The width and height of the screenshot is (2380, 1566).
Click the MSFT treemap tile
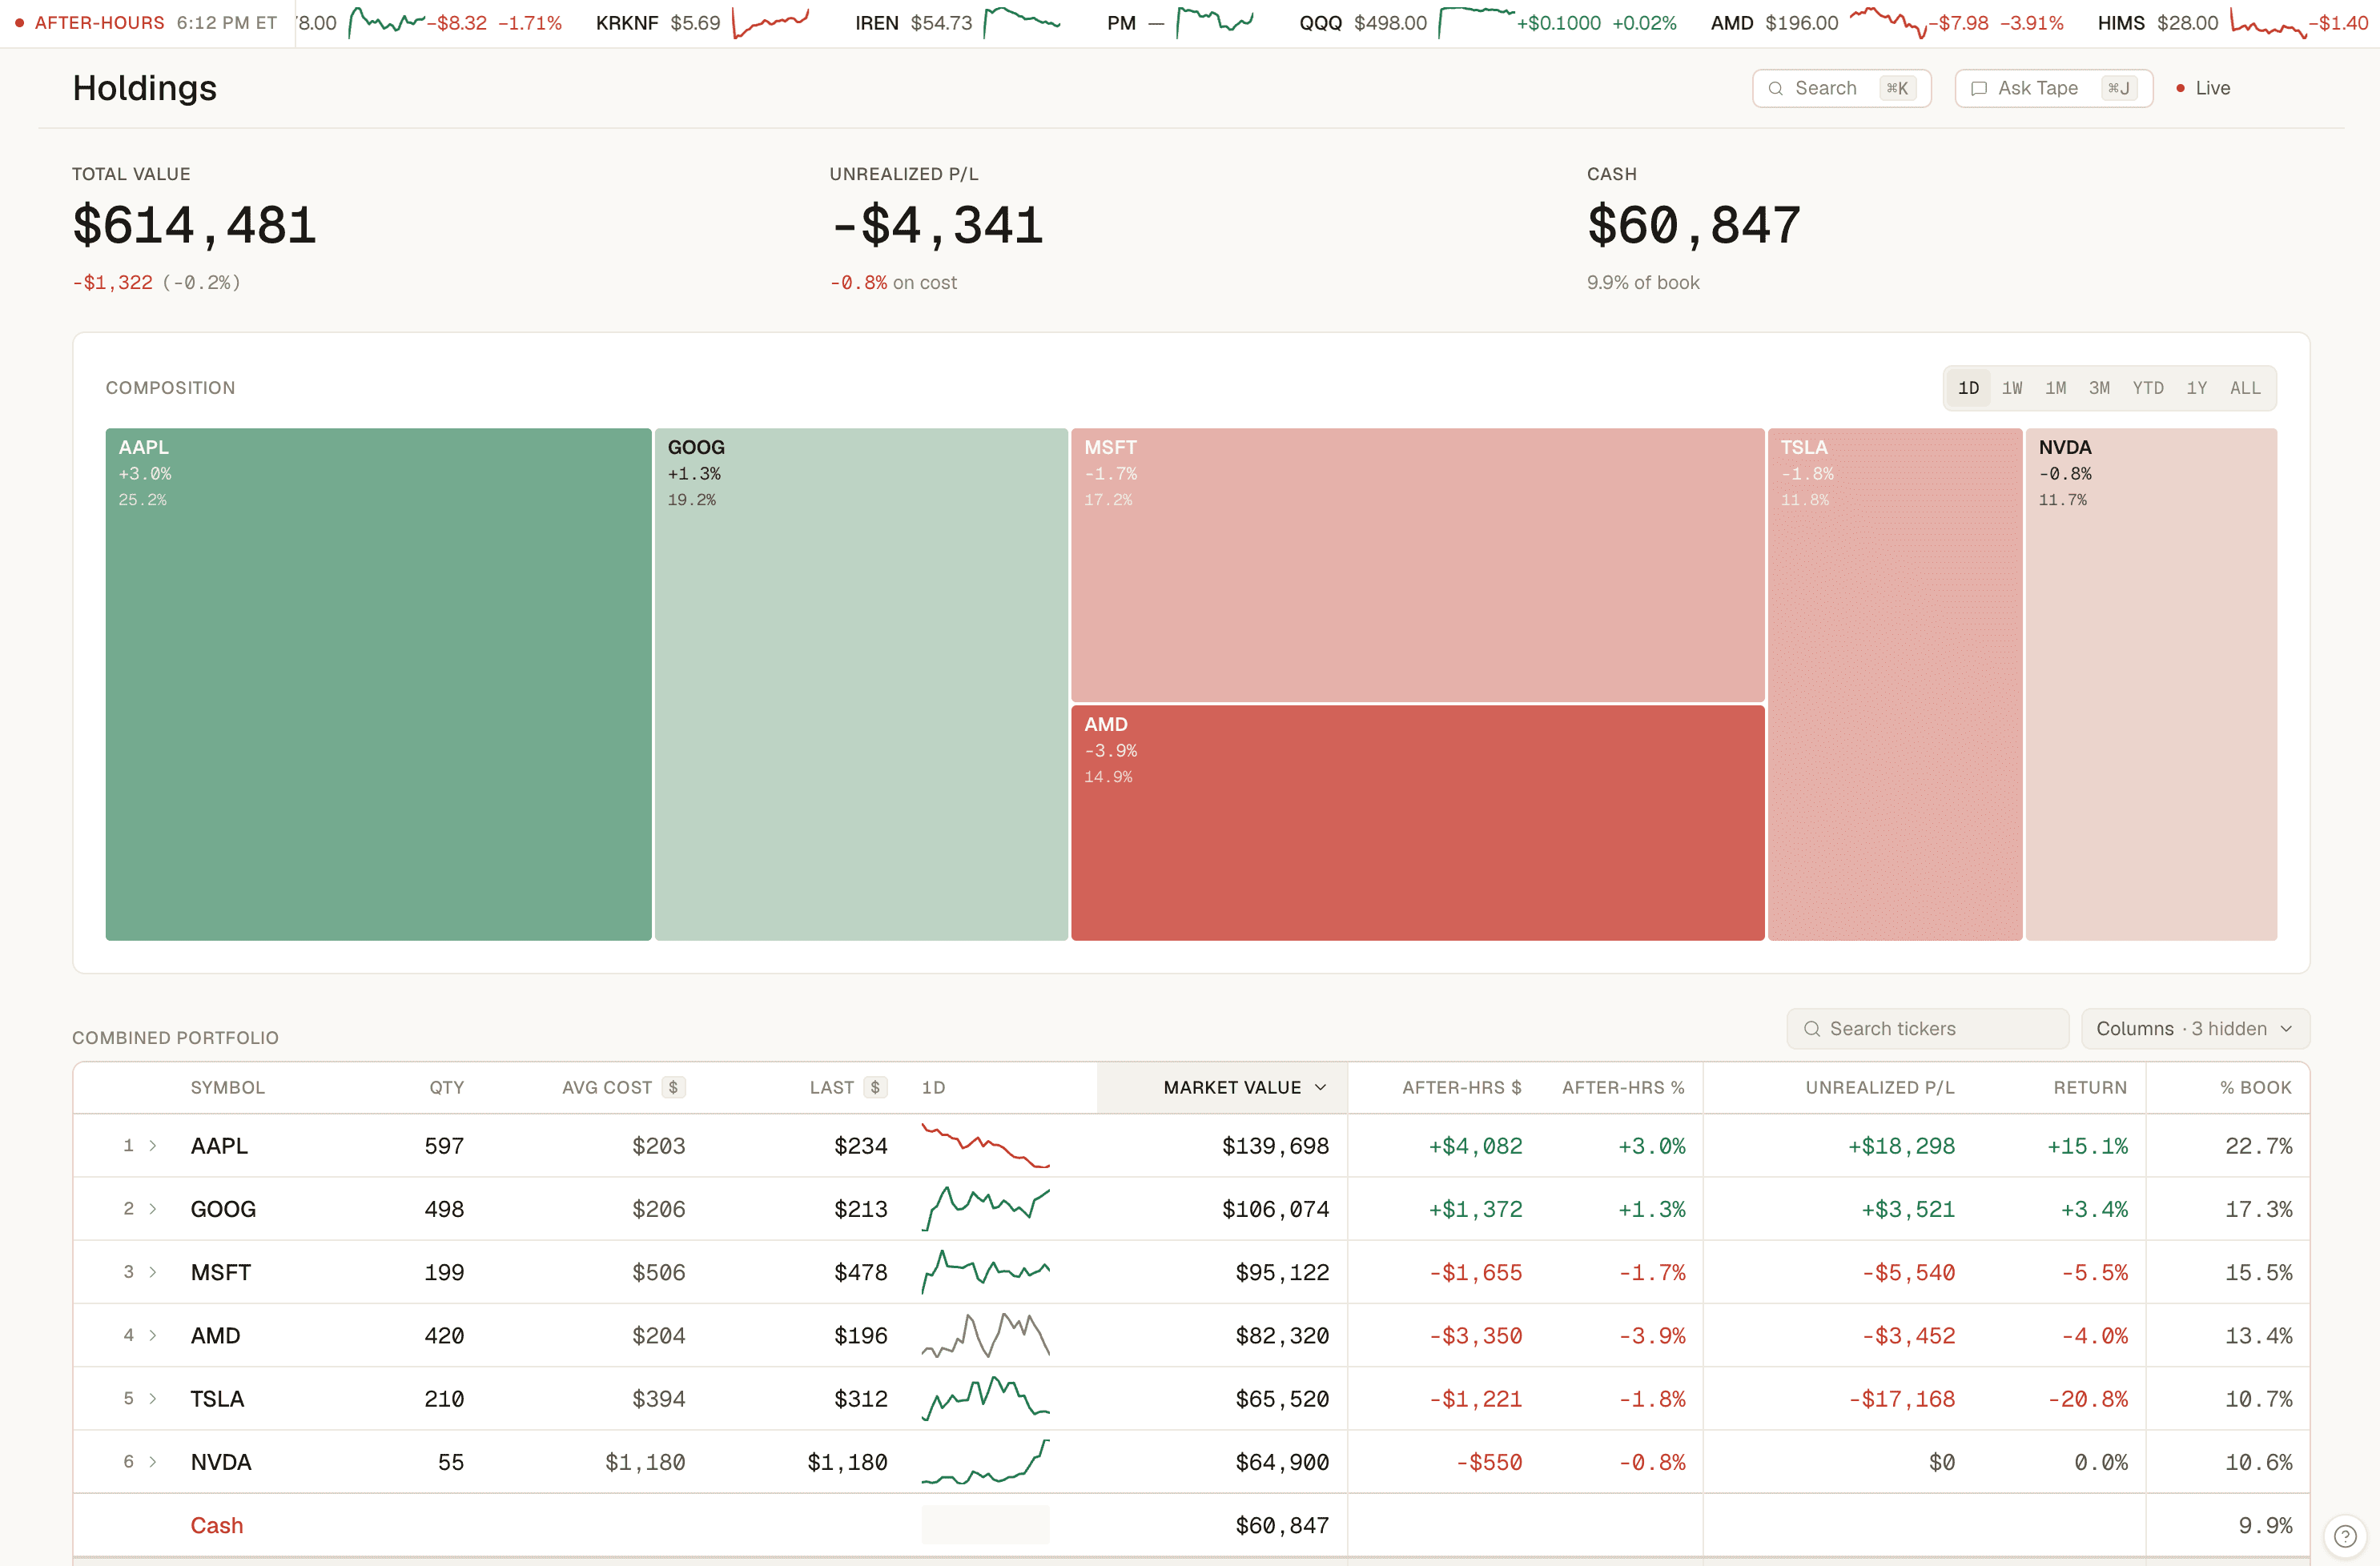tap(1417, 565)
